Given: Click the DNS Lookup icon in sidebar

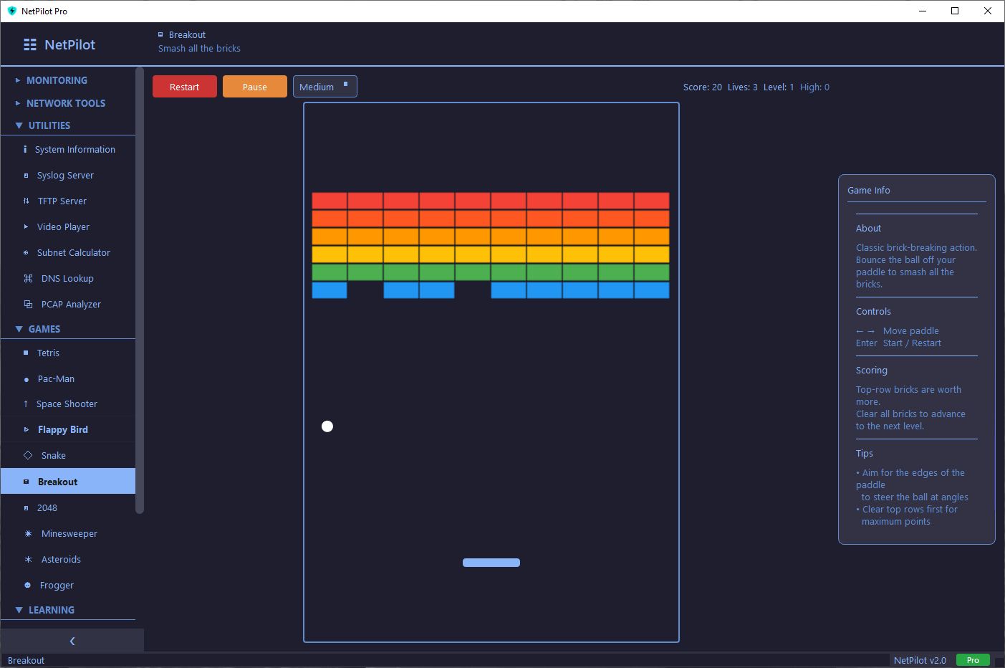Looking at the screenshot, I should [28, 279].
